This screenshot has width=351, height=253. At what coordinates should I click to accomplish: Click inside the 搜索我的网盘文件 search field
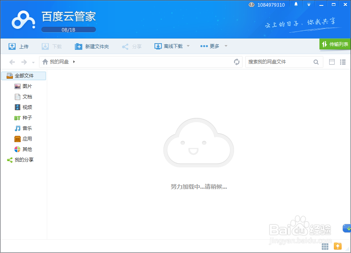(281, 61)
